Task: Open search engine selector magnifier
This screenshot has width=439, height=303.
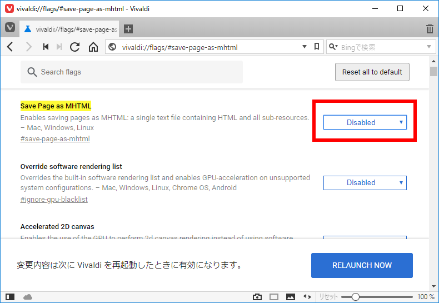Action: tap(333, 47)
